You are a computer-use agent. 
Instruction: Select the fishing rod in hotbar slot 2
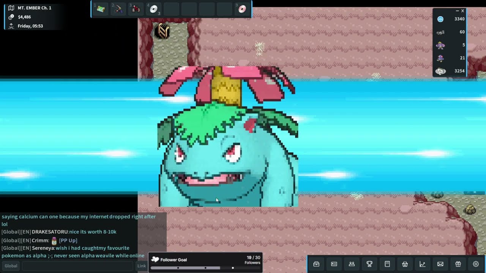pyautogui.click(x=118, y=9)
